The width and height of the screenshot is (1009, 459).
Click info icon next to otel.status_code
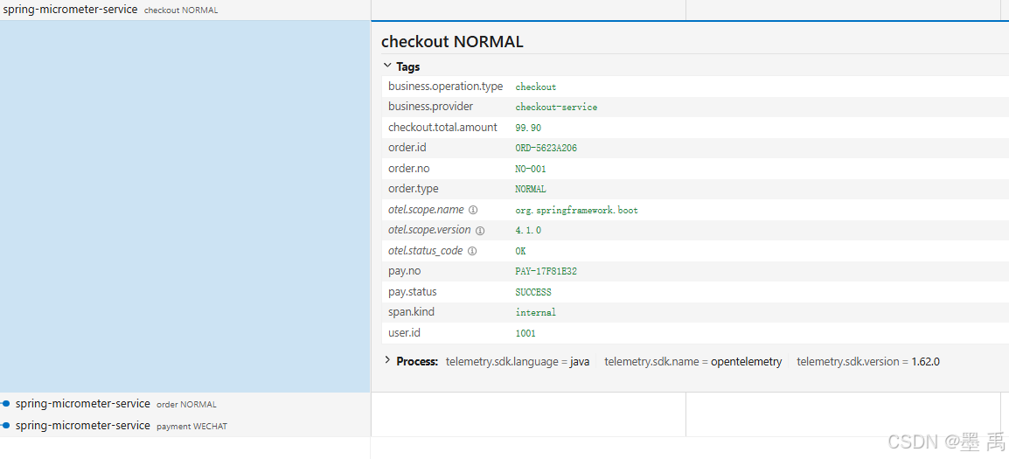471,251
